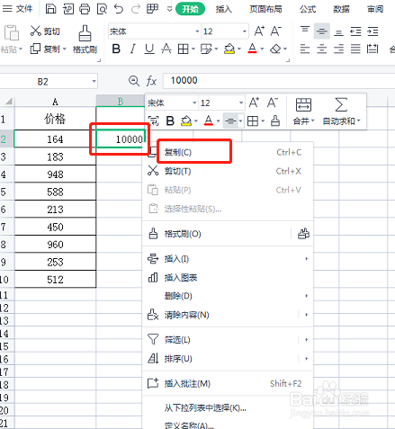The width and height of the screenshot is (395, 429).
Task: Click the formula bar showing 10000
Action: click(279, 81)
